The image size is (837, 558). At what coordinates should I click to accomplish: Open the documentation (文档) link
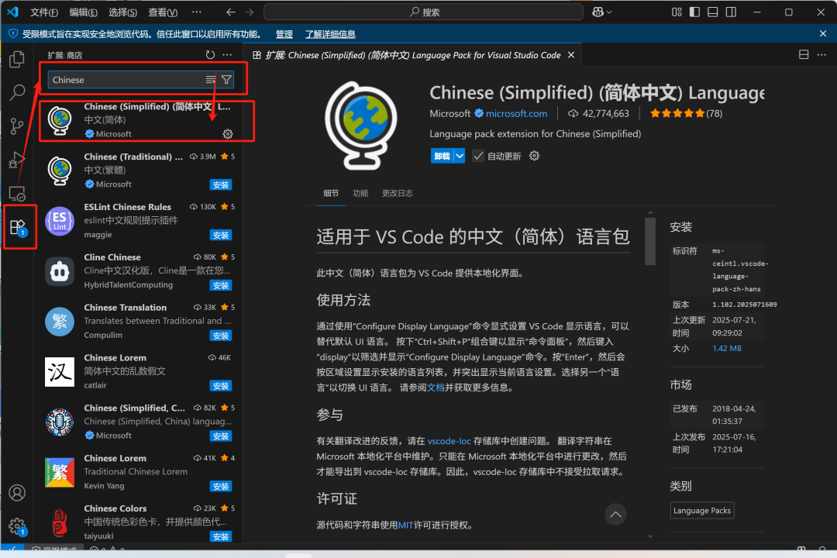(436, 387)
